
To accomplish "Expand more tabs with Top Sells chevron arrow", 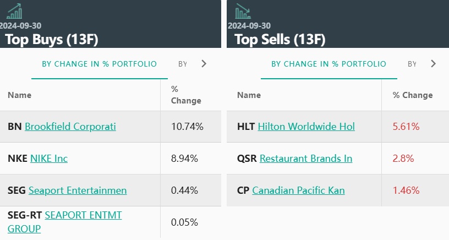I will (x=433, y=64).
